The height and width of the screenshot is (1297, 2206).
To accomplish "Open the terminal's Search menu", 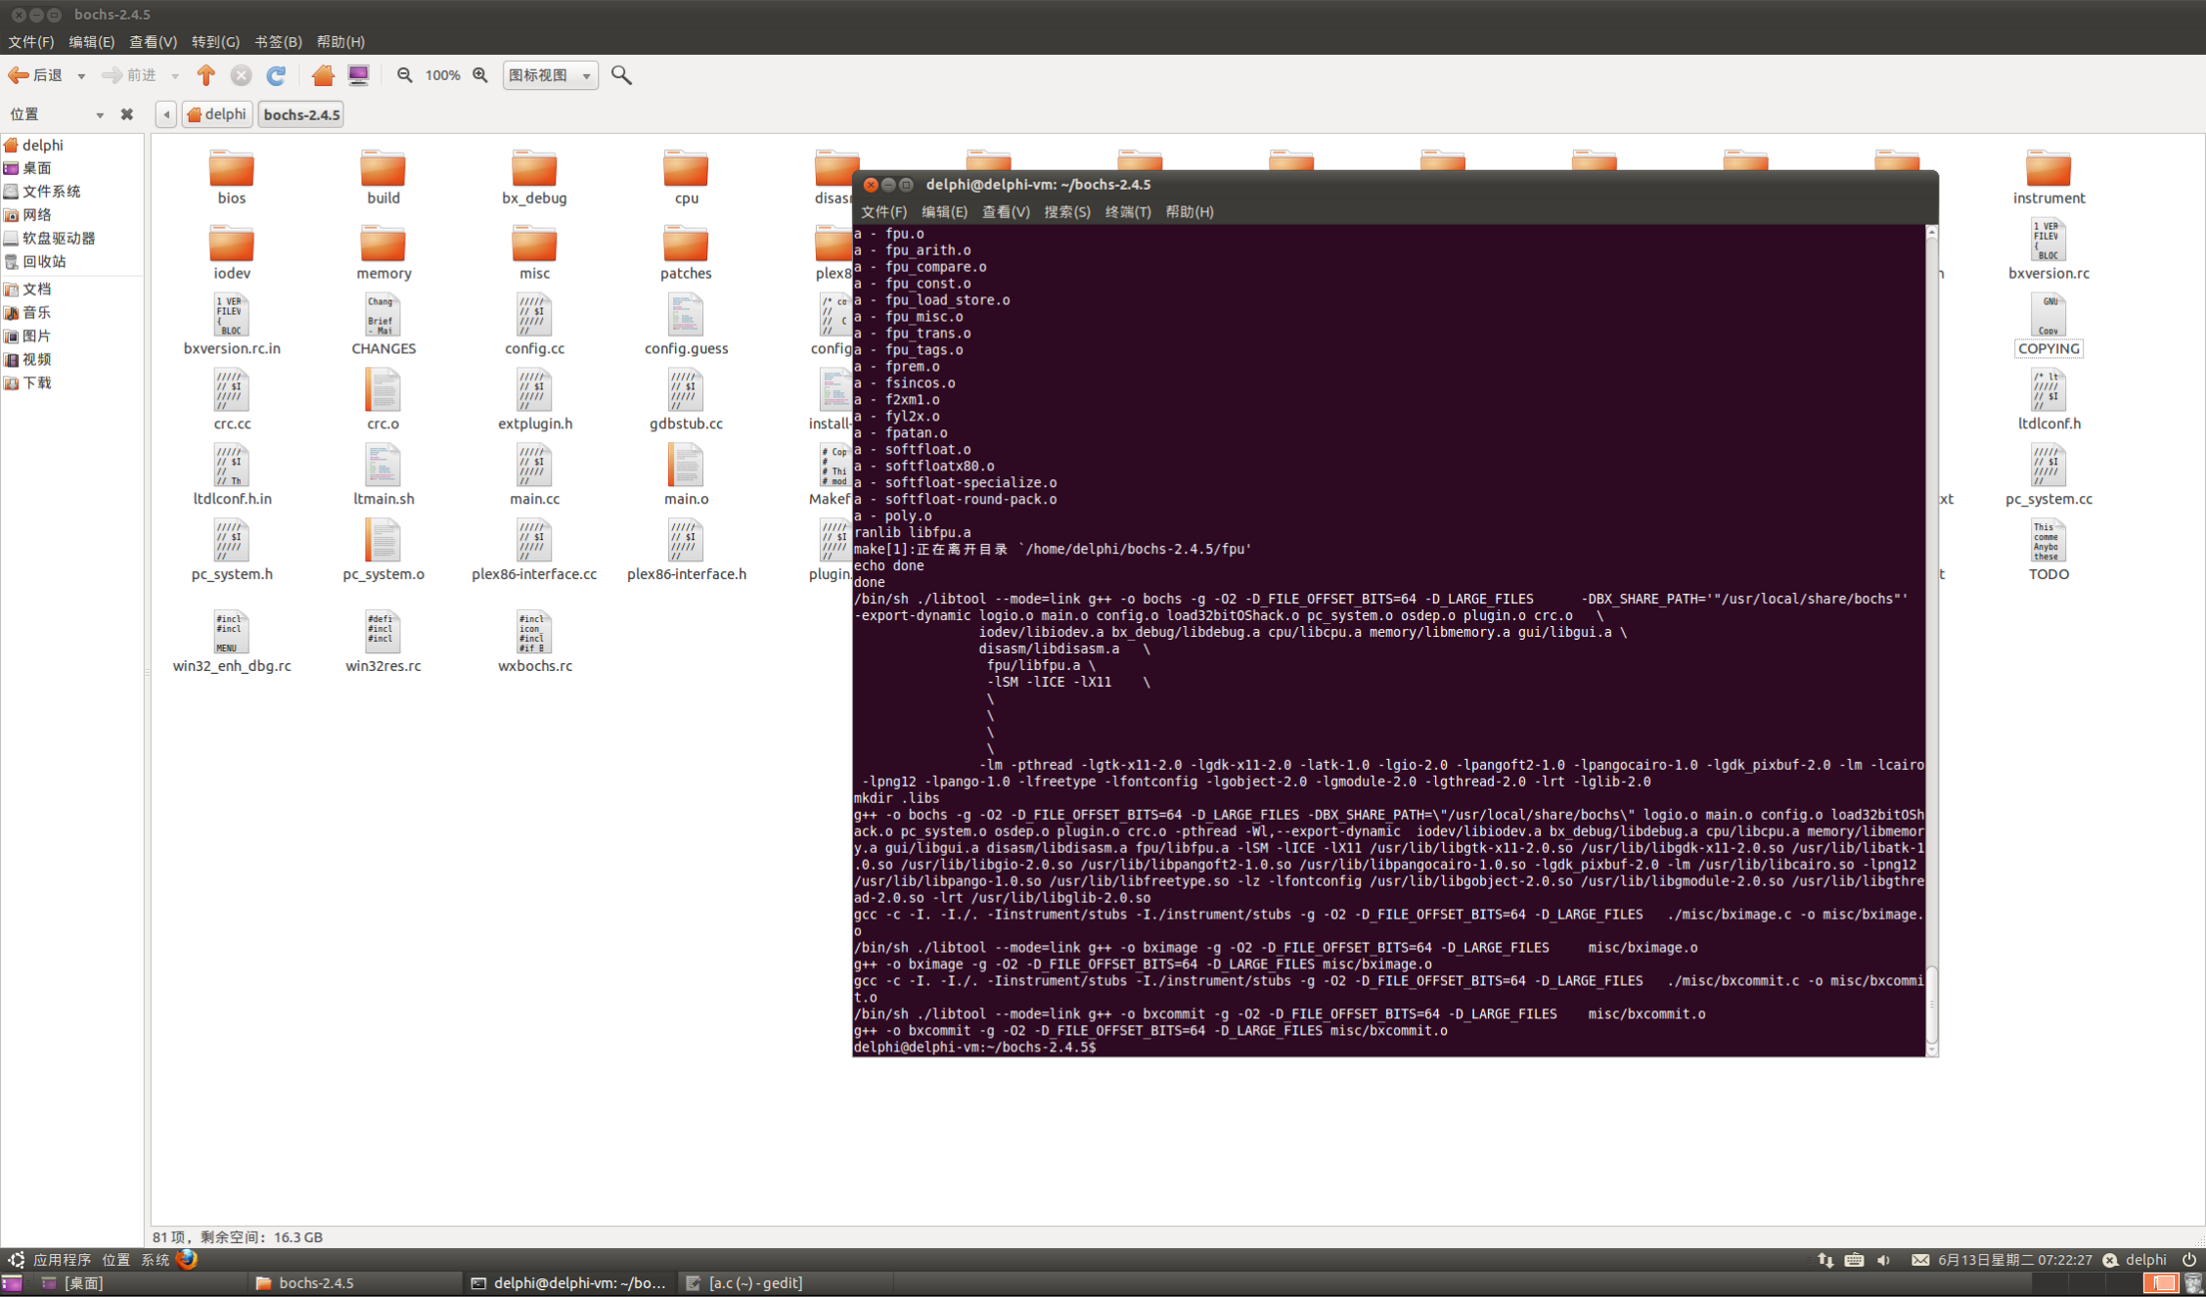I will (1066, 211).
